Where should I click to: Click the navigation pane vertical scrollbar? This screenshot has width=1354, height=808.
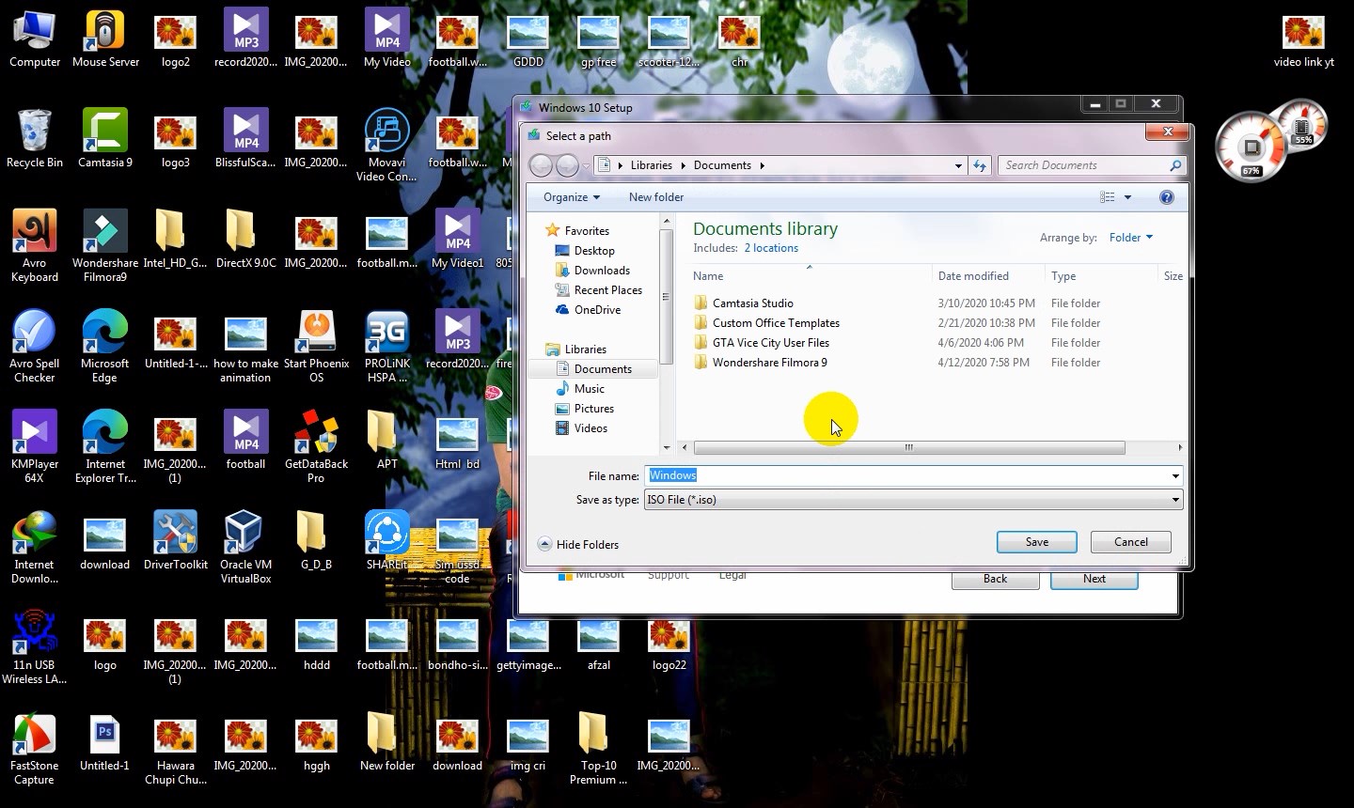[x=667, y=297]
